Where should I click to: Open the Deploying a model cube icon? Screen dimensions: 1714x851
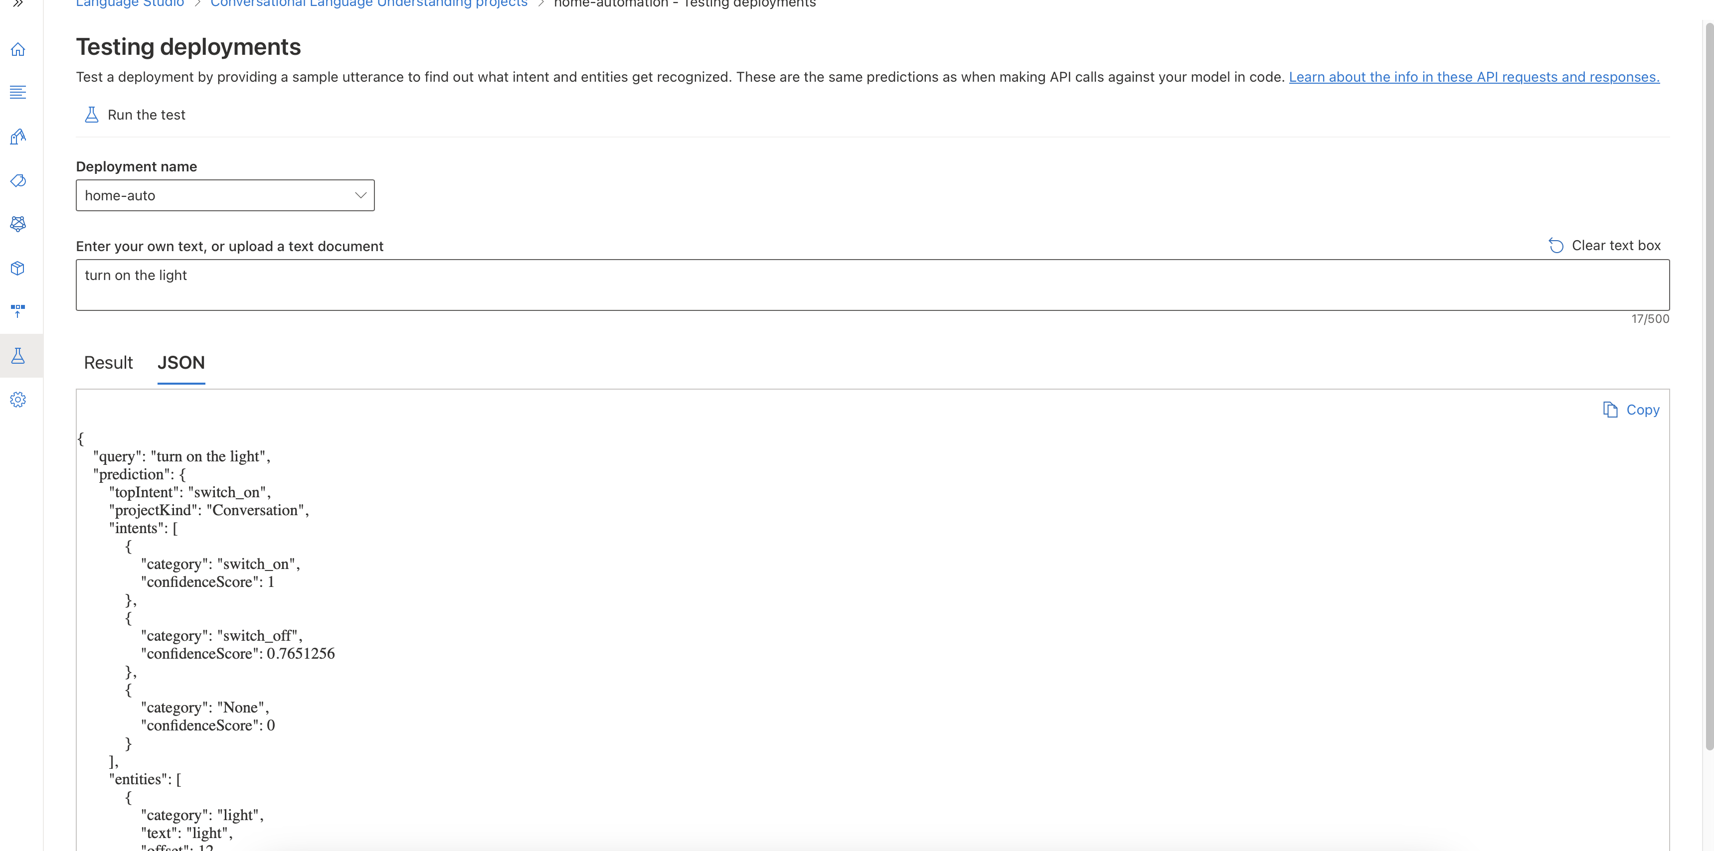[18, 268]
